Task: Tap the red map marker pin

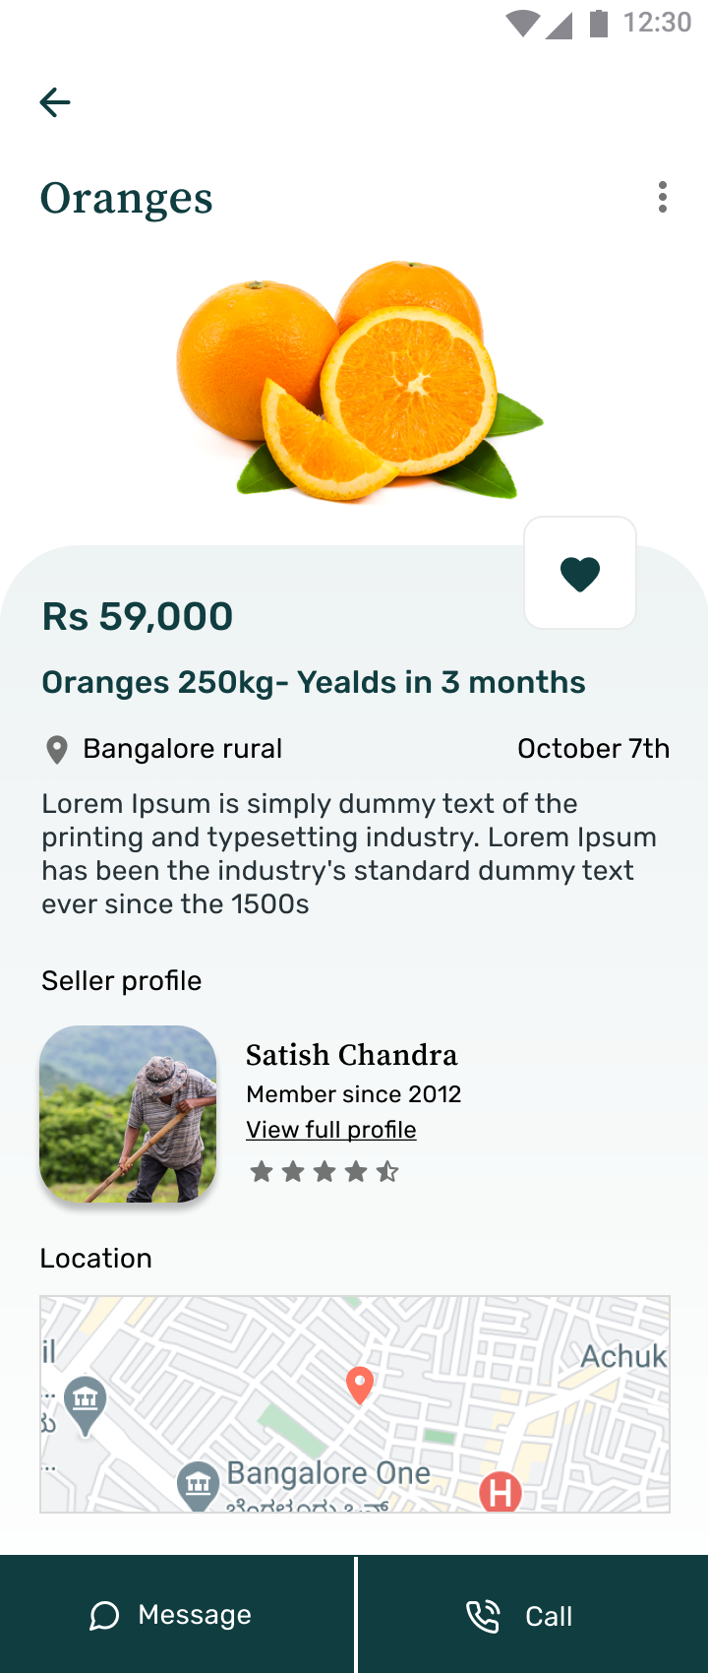Action: (x=360, y=1384)
